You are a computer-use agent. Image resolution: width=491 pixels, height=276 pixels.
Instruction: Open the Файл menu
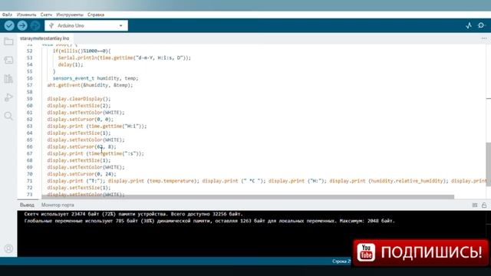[7, 15]
